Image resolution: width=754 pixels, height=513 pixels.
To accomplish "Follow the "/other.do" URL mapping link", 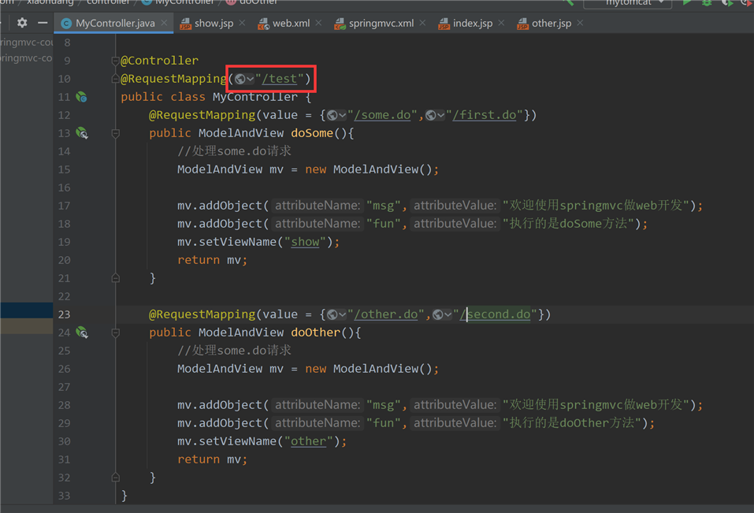I will (x=385, y=314).
